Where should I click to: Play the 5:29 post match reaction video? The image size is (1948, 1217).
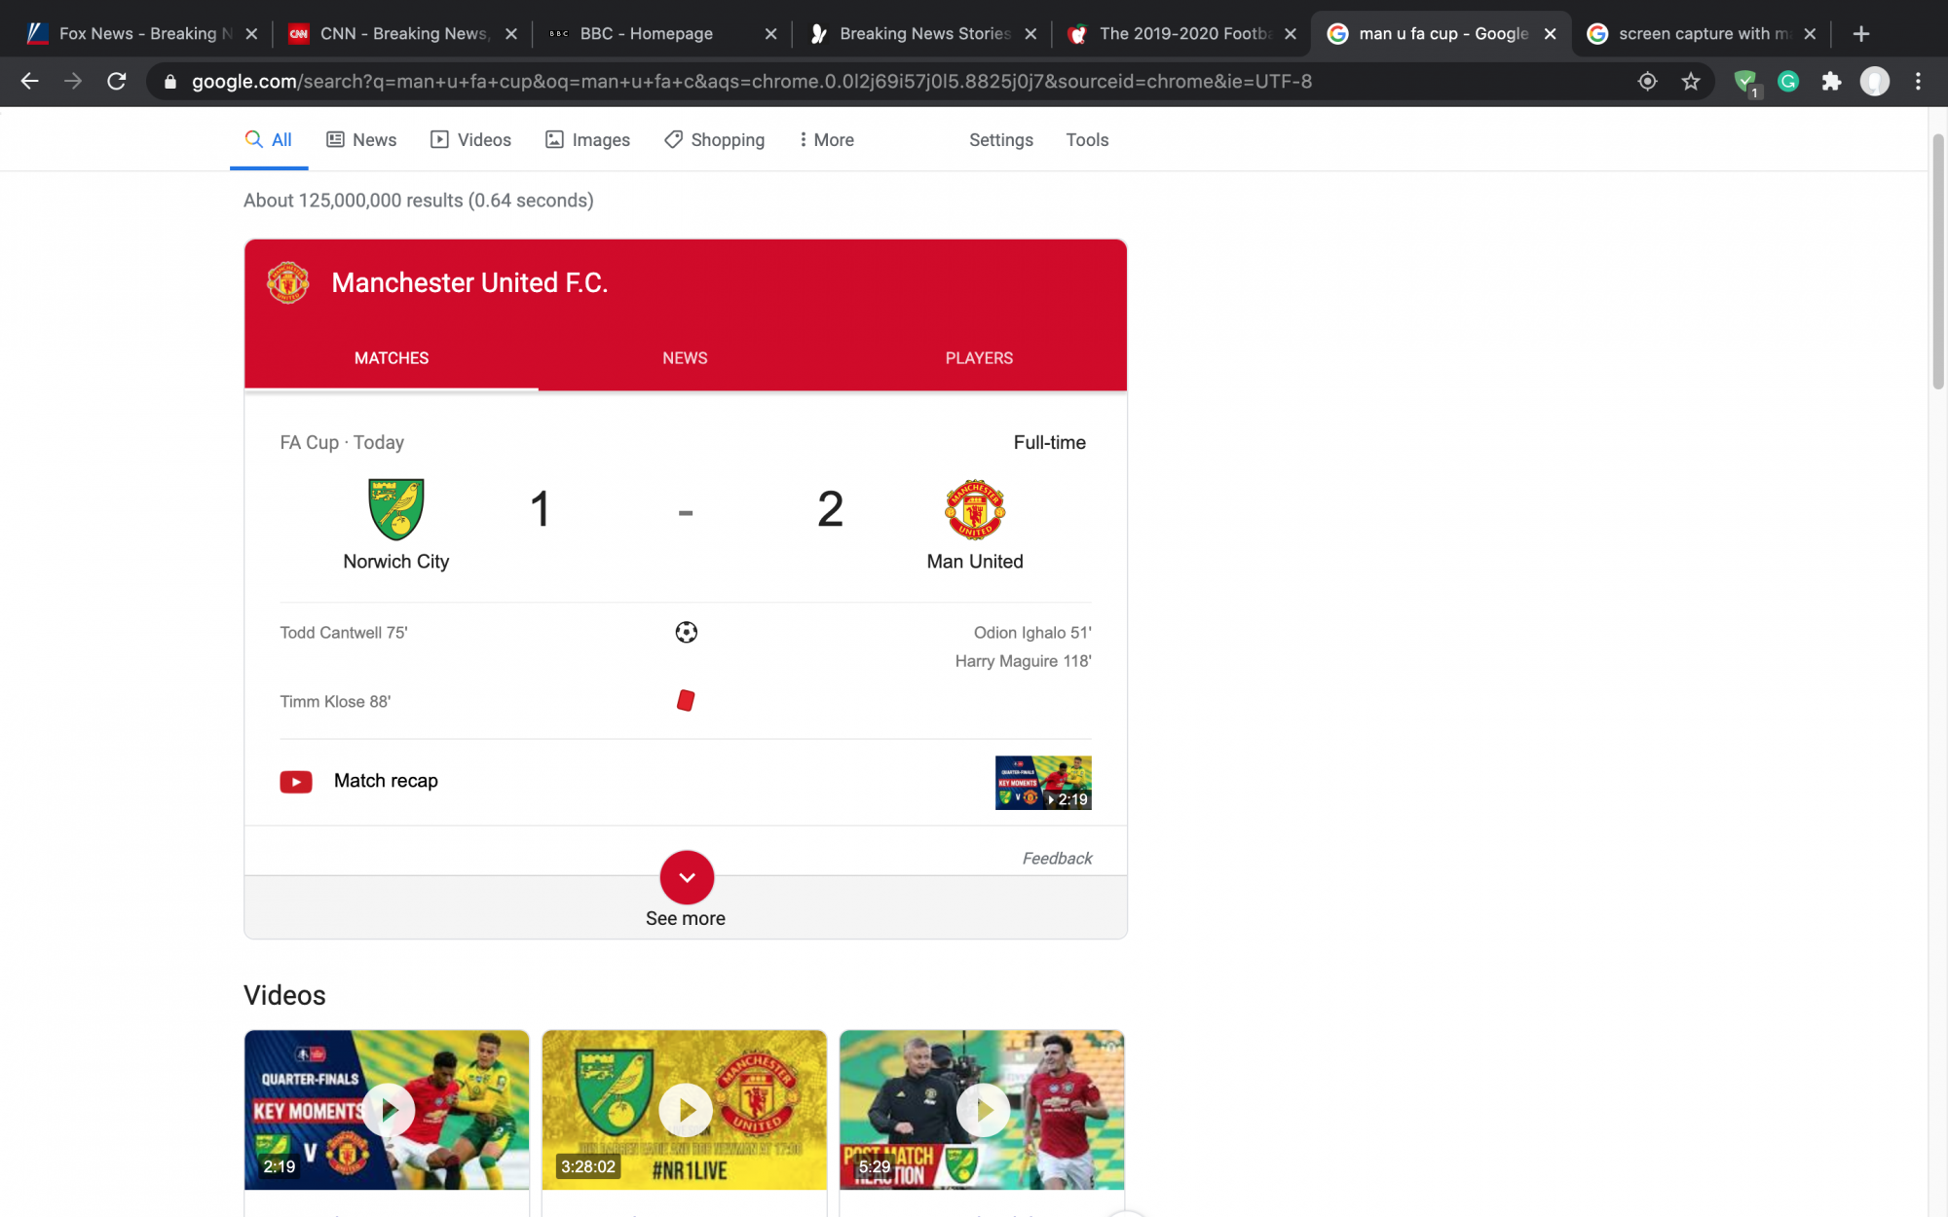tap(982, 1110)
